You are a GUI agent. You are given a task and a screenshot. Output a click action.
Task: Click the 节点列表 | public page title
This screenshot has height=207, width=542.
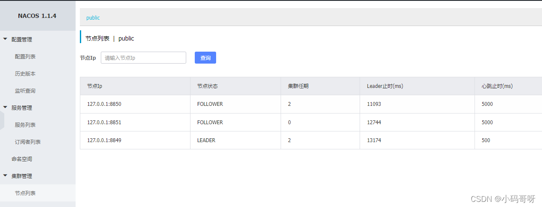(110, 38)
